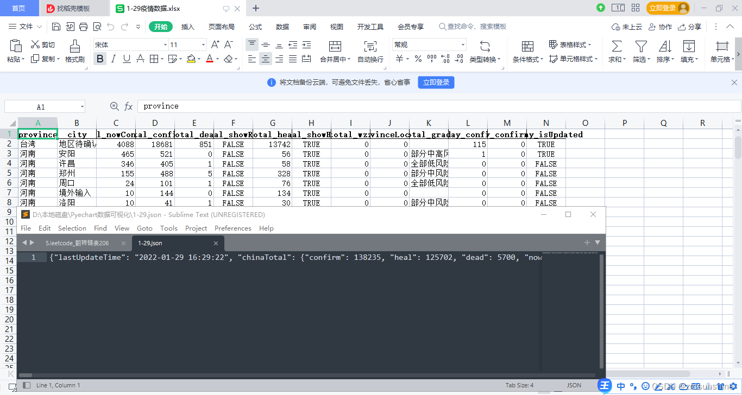The image size is (742, 395).
Task: Click the Sublime Text side bar toggle icon
Action: tap(27, 385)
